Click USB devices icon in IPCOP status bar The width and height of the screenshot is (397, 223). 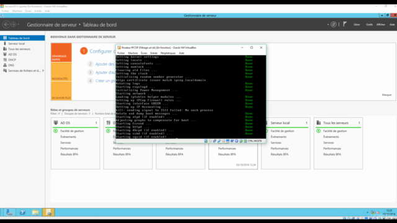[x=219, y=141]
